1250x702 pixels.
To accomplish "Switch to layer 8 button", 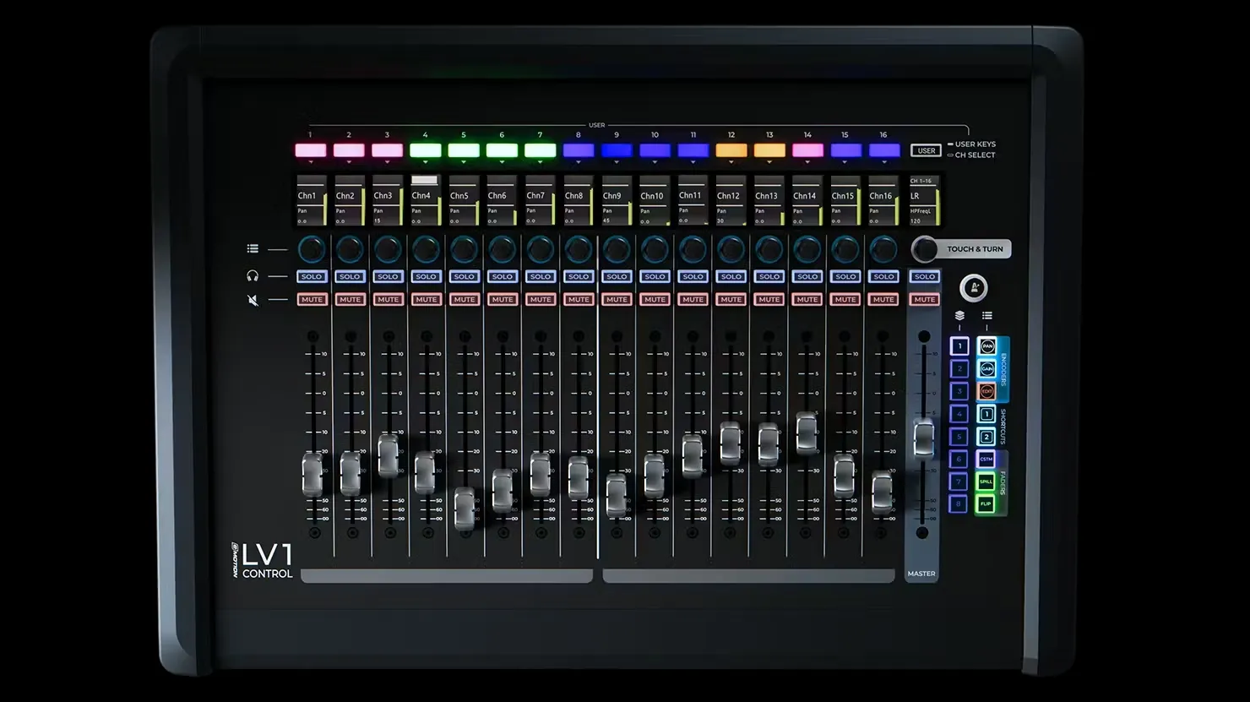I will pyautogui.click(x=959, y=504).
